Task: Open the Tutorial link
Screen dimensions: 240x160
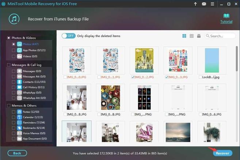Action: click(226, 22)
